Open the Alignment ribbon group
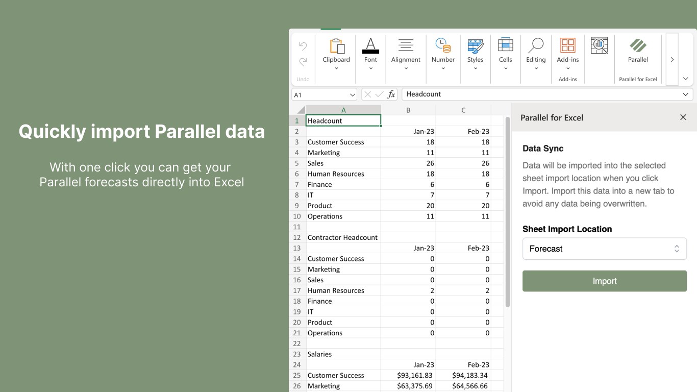The width and height of the screenshot is (697, 392). (406, 55)
